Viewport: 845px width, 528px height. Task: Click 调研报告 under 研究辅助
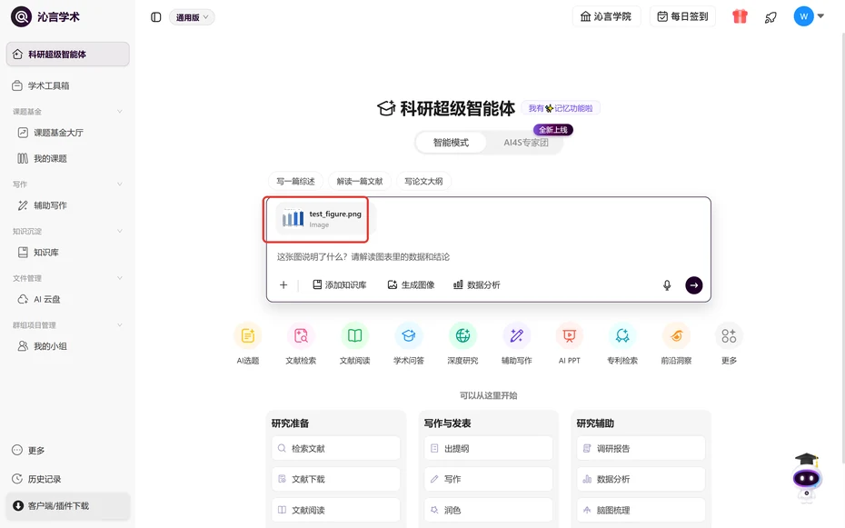coord(641,448)
